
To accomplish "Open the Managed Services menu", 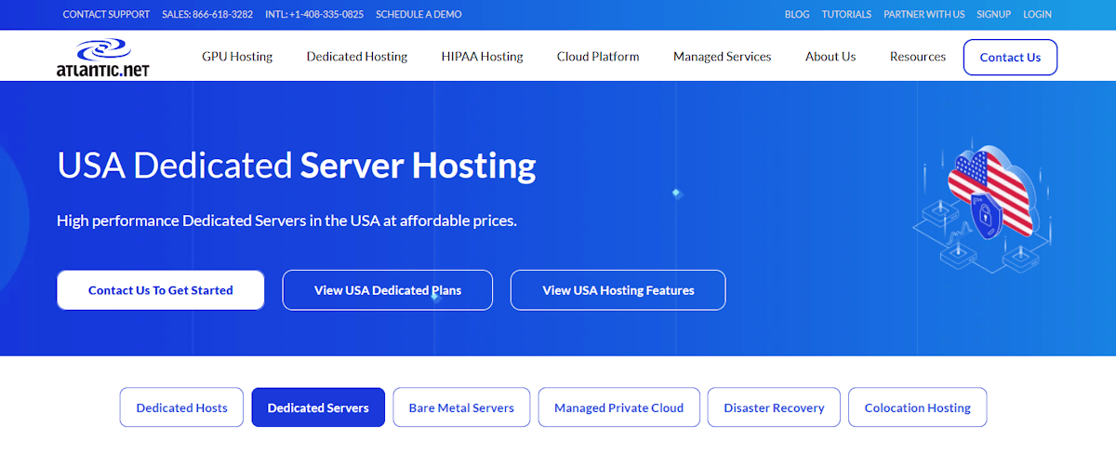I will tap(723, 57).
